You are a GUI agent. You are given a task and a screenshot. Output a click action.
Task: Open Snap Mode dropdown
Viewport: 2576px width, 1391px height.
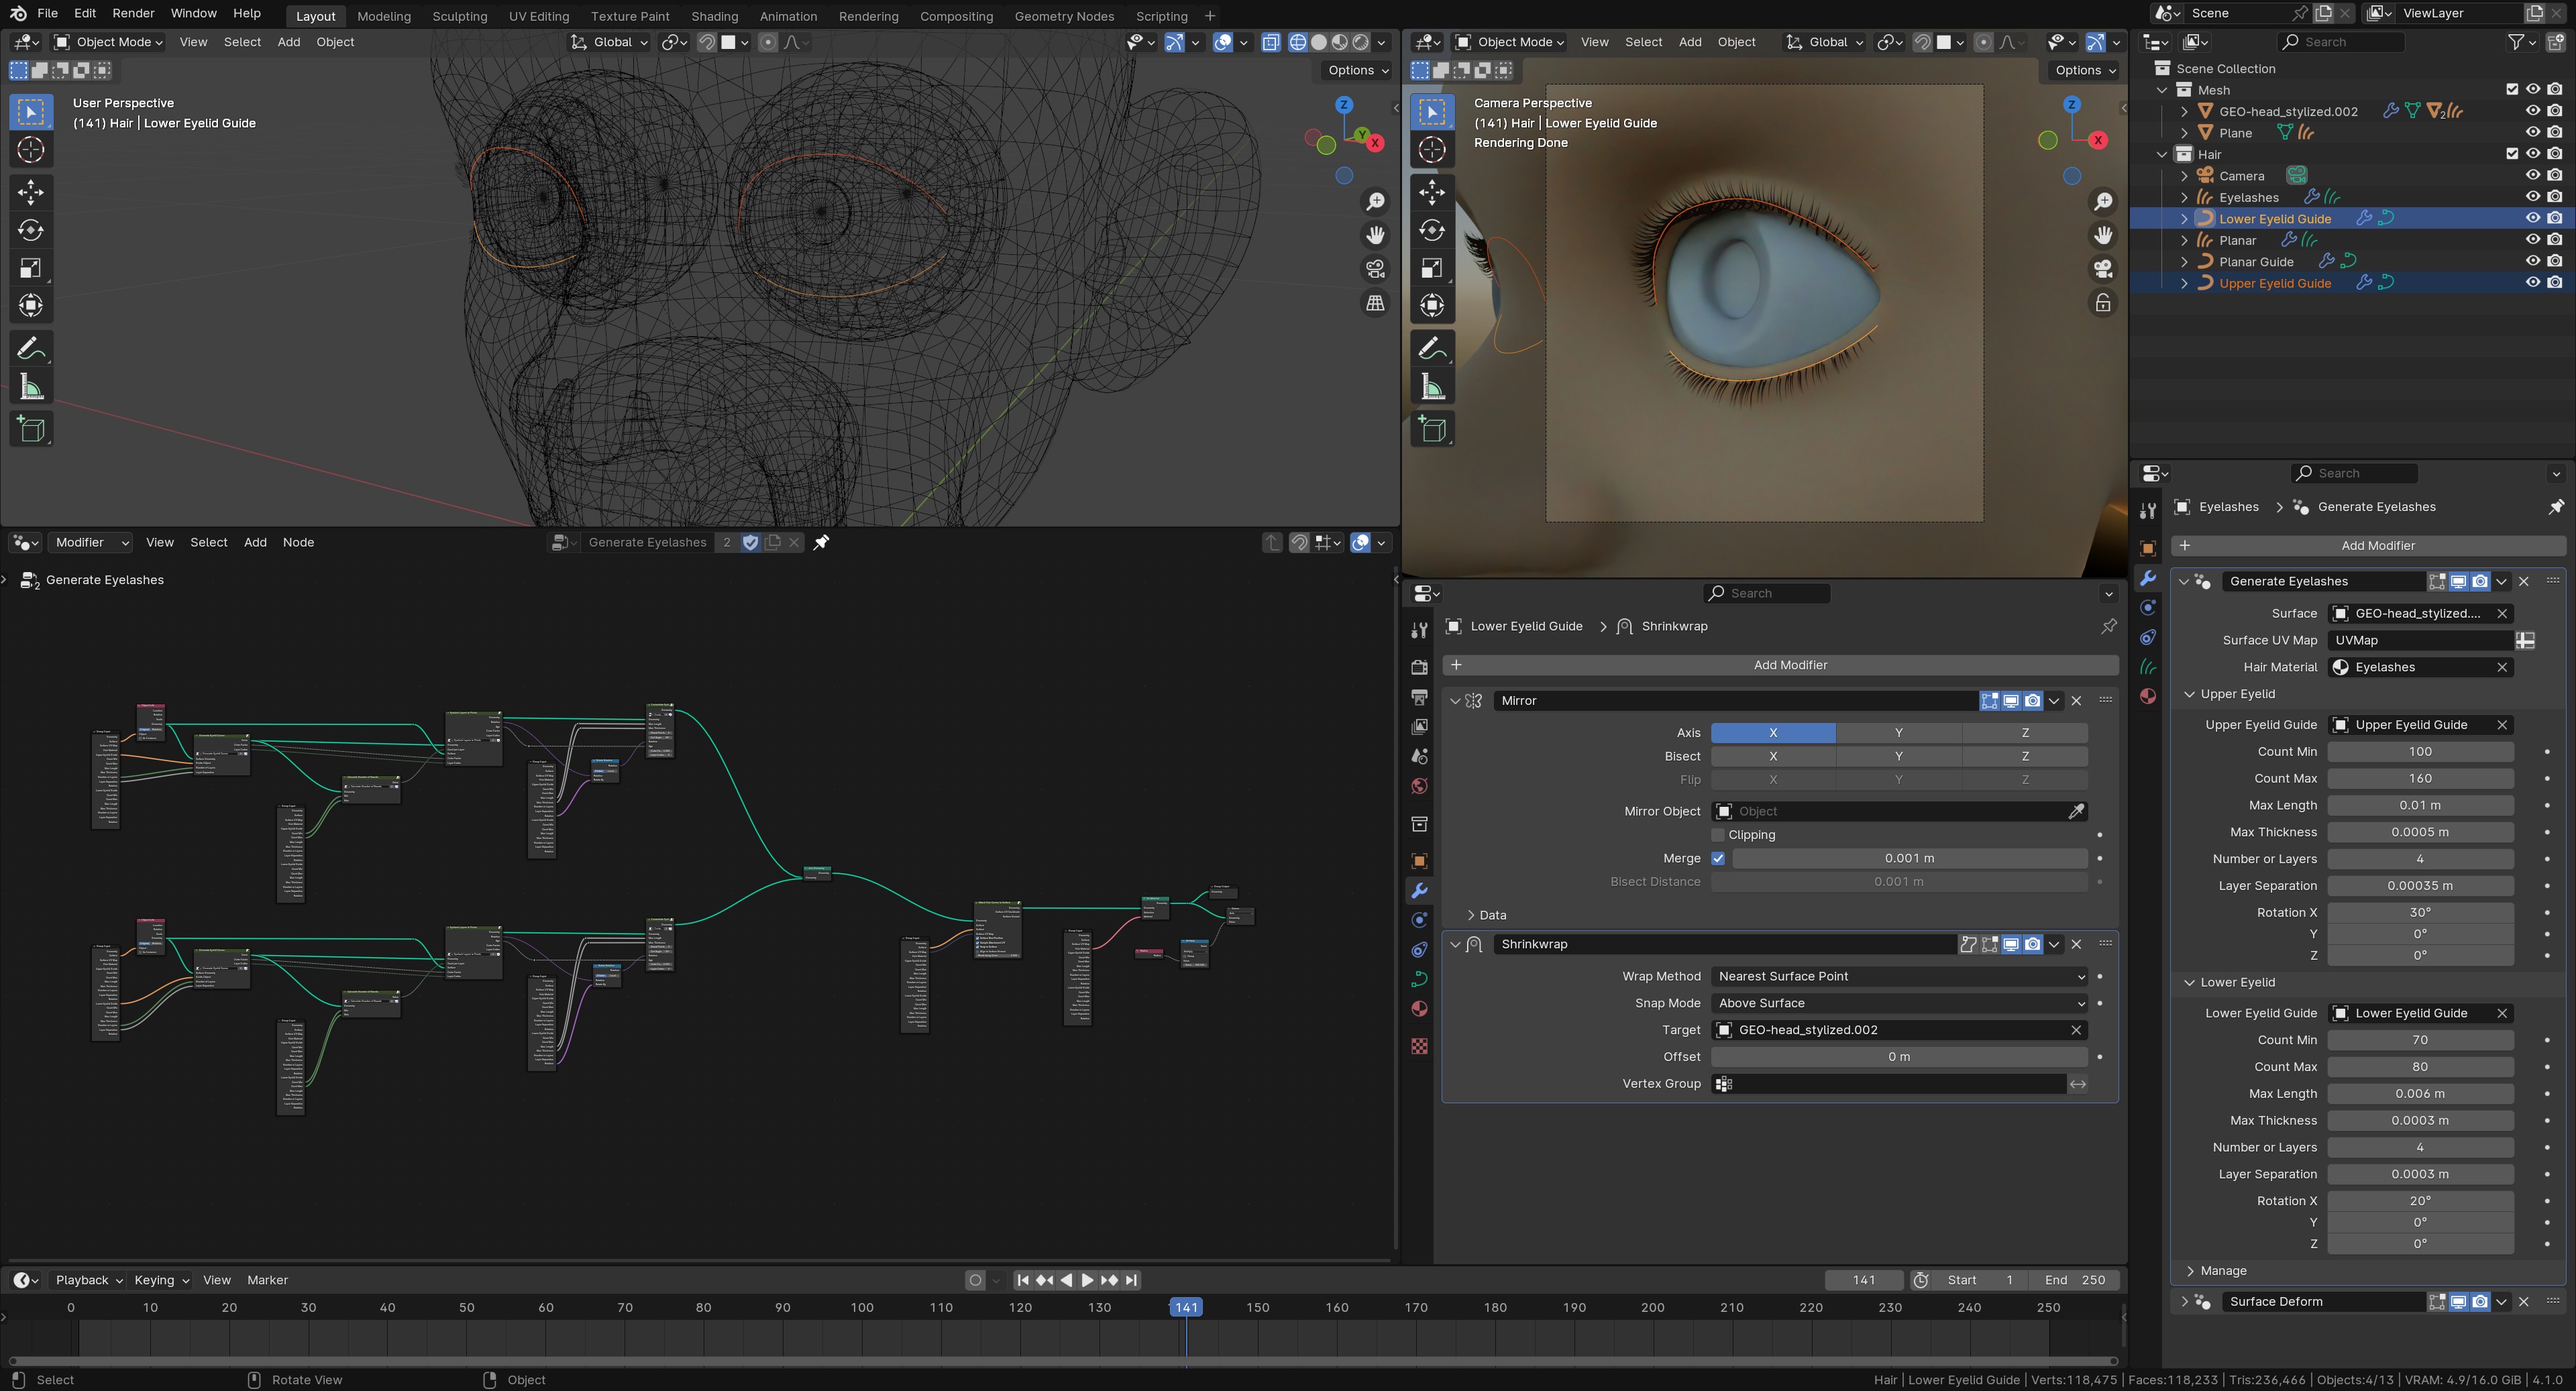pyautogui.click(x=1899, y=1003)
